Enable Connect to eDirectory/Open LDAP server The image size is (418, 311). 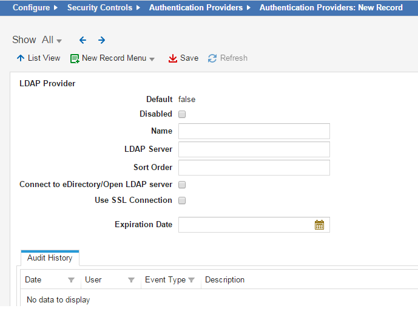182,185
